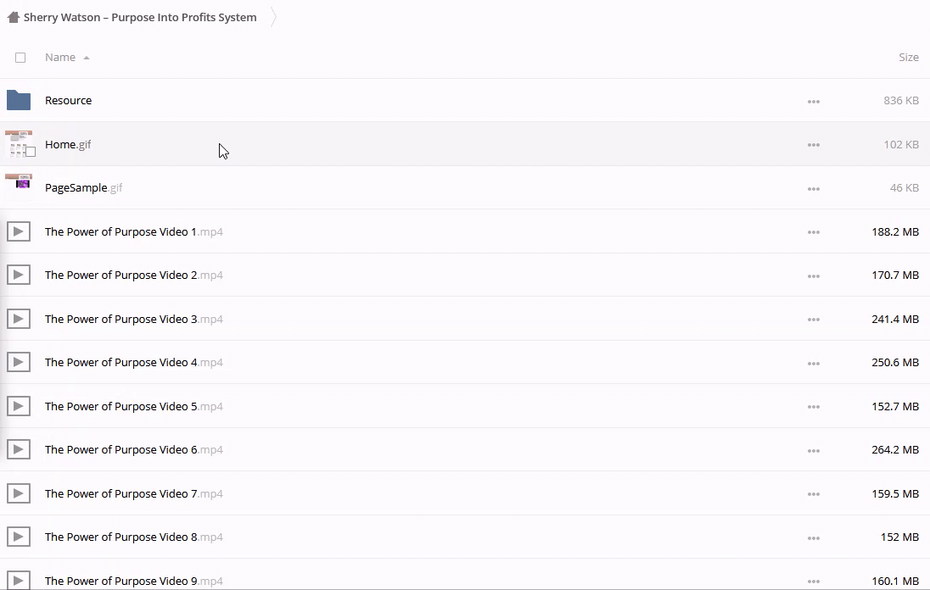Open The Power of Purpose Video 2
Image resolution: width=930 pixels, height=590 pixels.
tap(120, 276)
